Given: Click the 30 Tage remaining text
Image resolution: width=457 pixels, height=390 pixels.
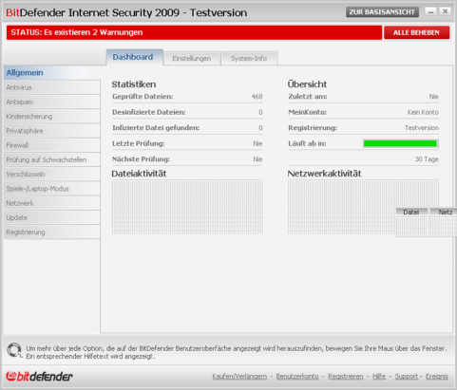Looking at the screenshot, I should tap(427, 159).
